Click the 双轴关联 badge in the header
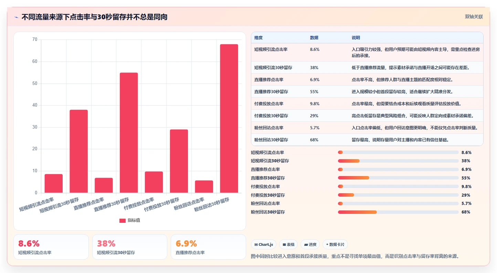Screen dimensions: 497x273 tap(474, 17)
